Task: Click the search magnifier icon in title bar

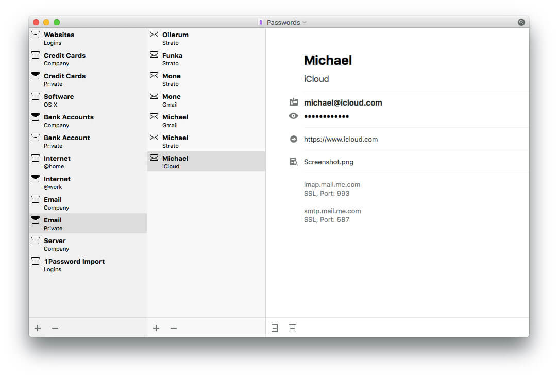Action: pos(521,22)
